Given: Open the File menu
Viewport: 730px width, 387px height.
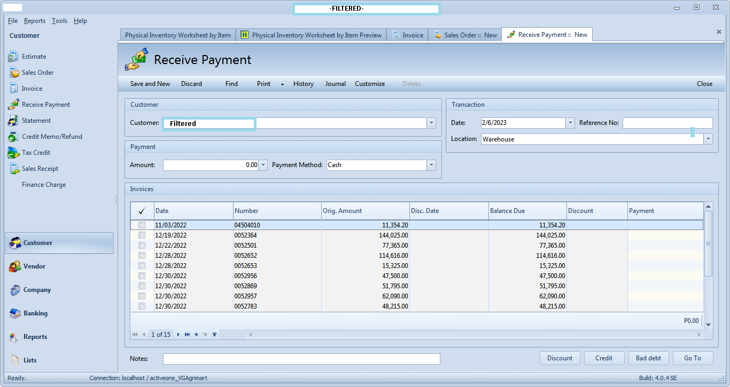Looking at the screenshot, I should click(x=13, y=21).
